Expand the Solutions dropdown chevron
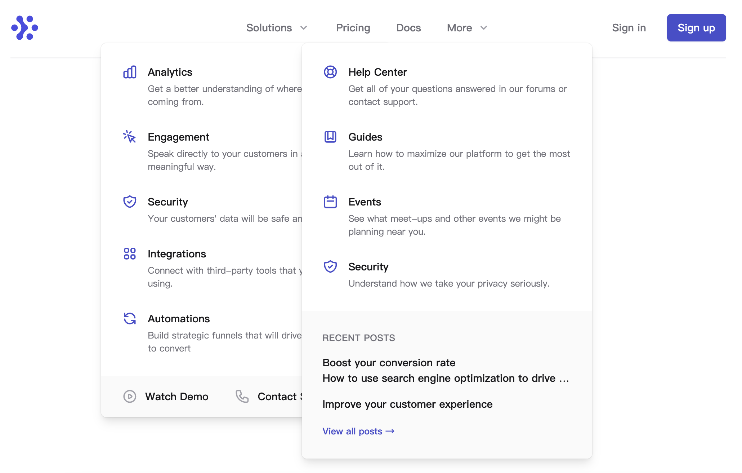The image size is (742, 473). click(304, 28)
